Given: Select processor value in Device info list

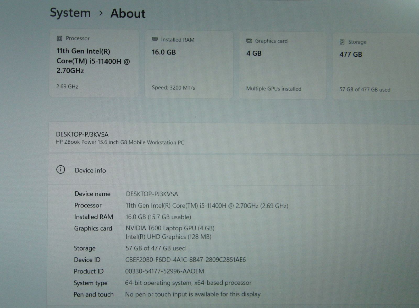Looking at the screenshot, I should click(x=207, y=206).
